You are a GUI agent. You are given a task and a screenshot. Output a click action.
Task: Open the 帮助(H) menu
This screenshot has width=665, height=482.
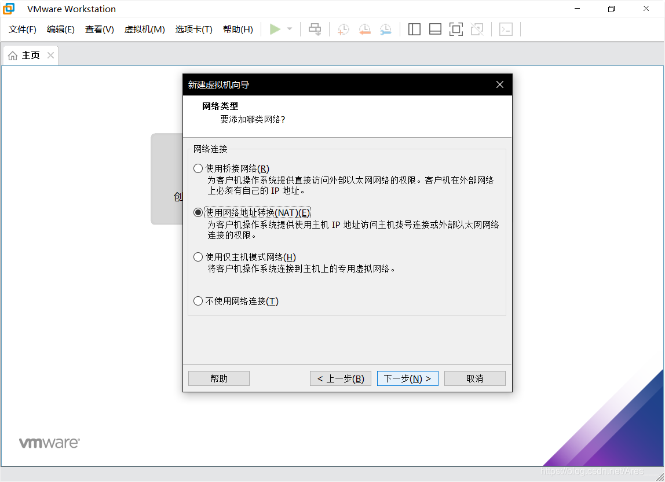pos(238,30)
